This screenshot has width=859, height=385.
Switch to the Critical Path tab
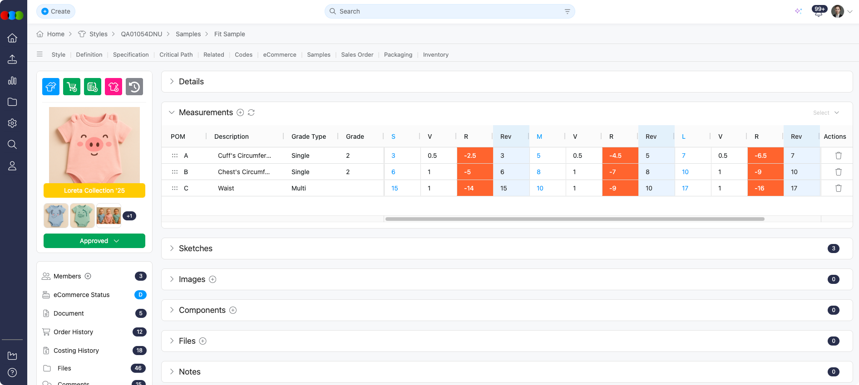pyautogui.click(x=176, y=55)
